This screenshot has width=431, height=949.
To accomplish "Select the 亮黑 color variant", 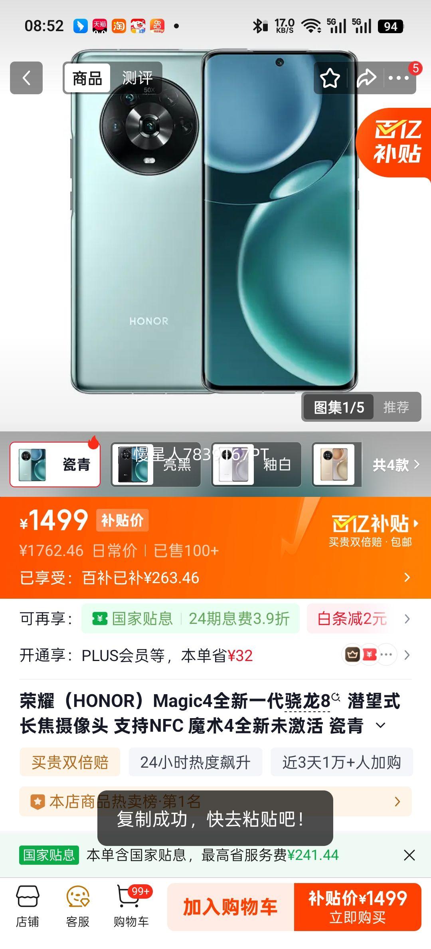I will coord(156,465).
